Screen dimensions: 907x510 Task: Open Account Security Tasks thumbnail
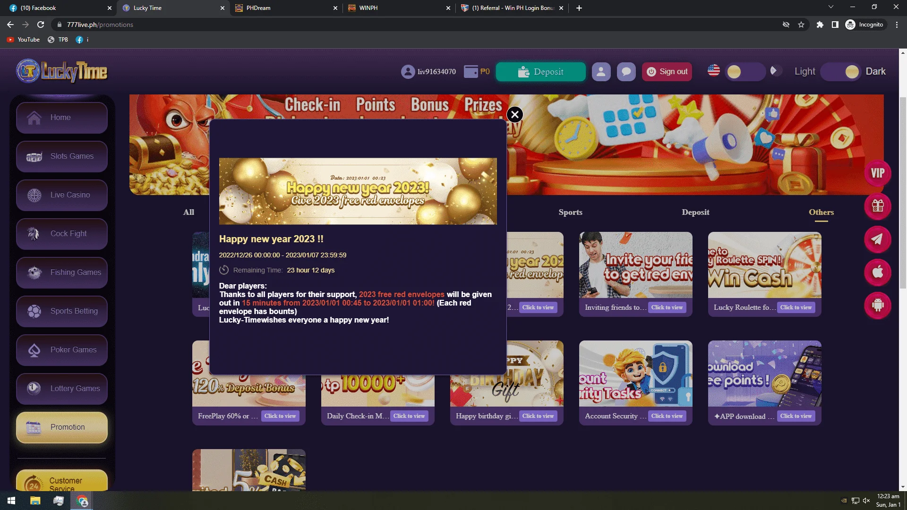pos(636,374)
